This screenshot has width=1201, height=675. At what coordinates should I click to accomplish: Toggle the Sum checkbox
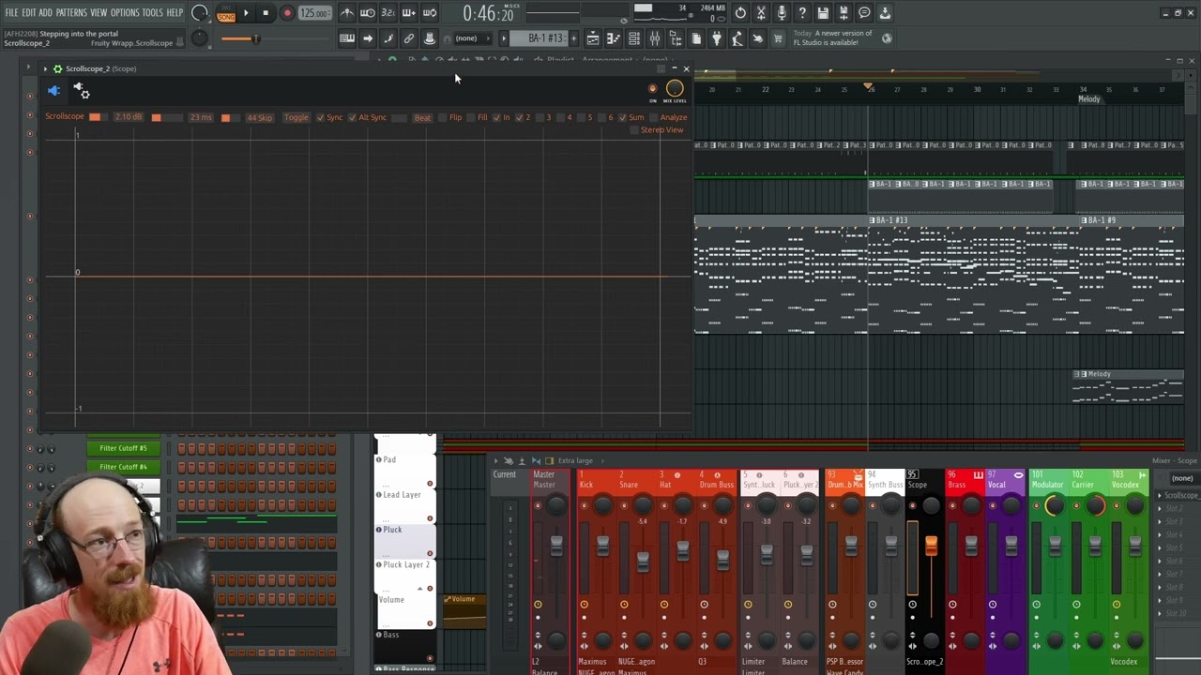pos(622,117)
